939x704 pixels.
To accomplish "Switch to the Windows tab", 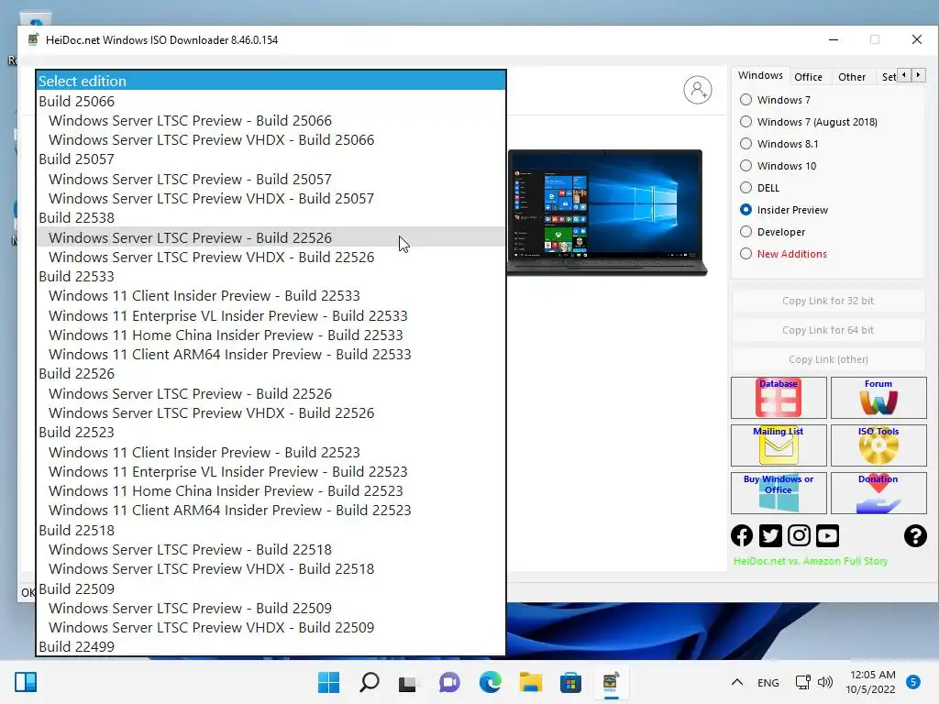I will pyautogui.click(x=760, y=75).
